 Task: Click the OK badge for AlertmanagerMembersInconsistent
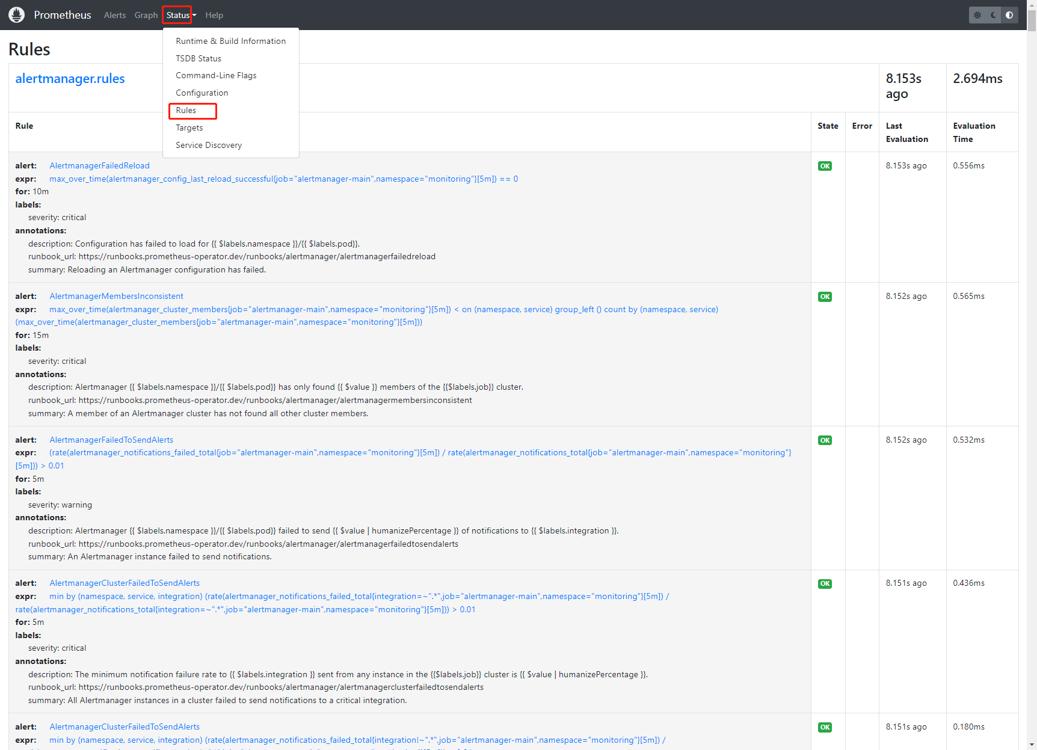(825, 297)
